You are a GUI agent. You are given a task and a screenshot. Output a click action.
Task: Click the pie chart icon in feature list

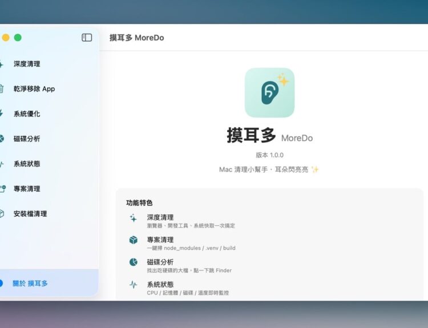point(133,262)
